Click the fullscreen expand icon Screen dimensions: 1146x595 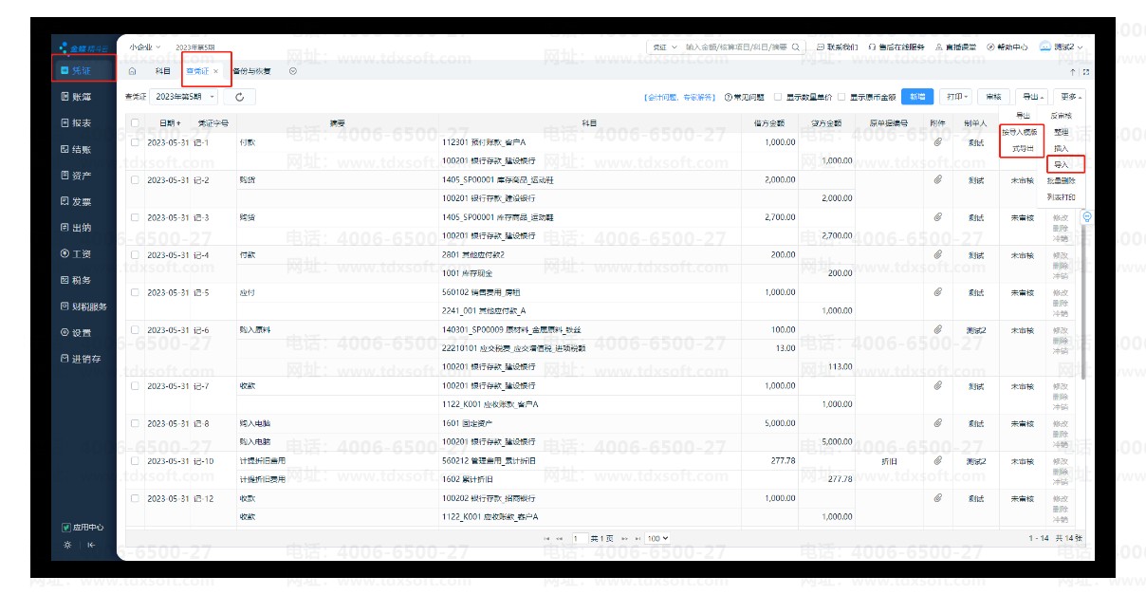(x=1085, y=72)
